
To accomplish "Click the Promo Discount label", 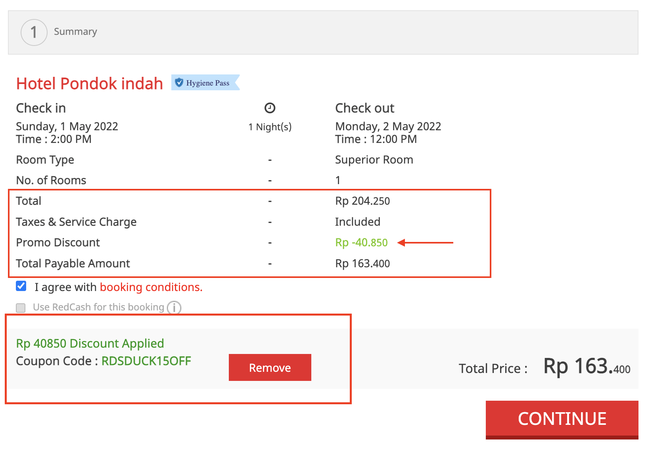I will tap(58, 242).
